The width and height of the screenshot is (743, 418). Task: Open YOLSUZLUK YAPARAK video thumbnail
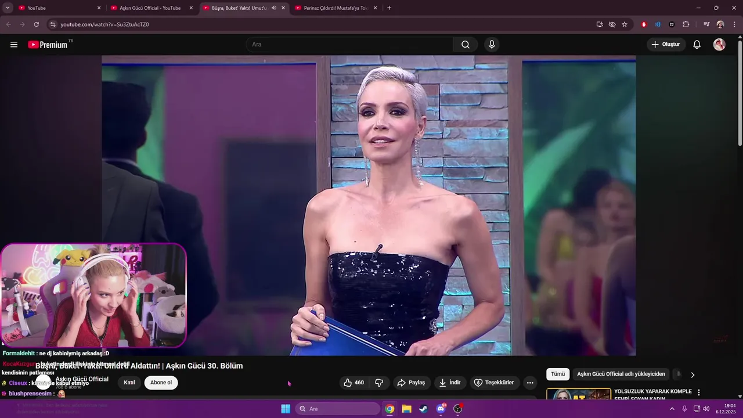579,394
